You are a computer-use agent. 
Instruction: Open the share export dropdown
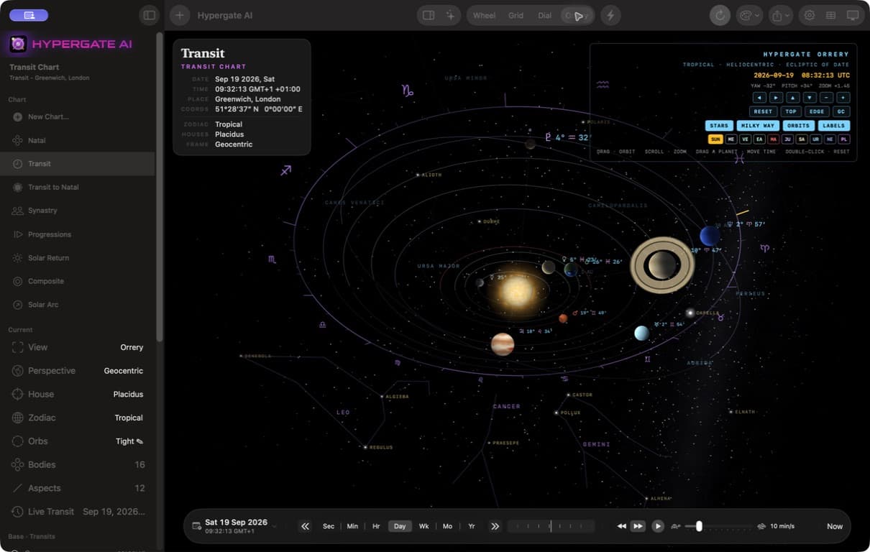(x=780, y=15)
